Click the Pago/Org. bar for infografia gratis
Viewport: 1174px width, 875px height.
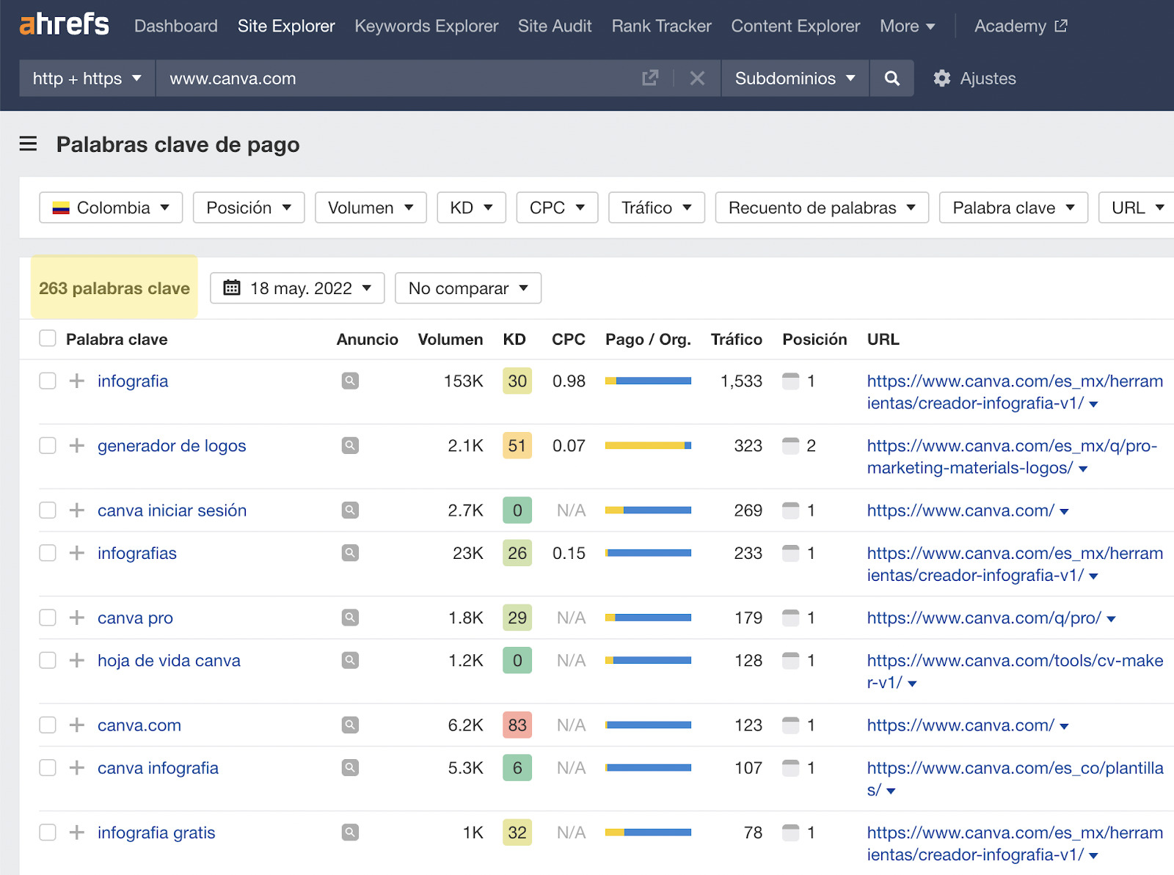click(x=648, y=832)
